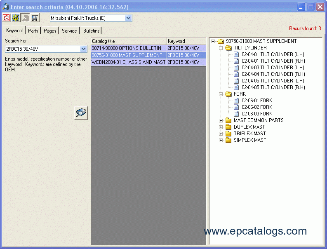Open 02-04-05 TILT CYLINDER (L.H) page
The height and width of the screenshot is (249, 327).
point(273,81)
